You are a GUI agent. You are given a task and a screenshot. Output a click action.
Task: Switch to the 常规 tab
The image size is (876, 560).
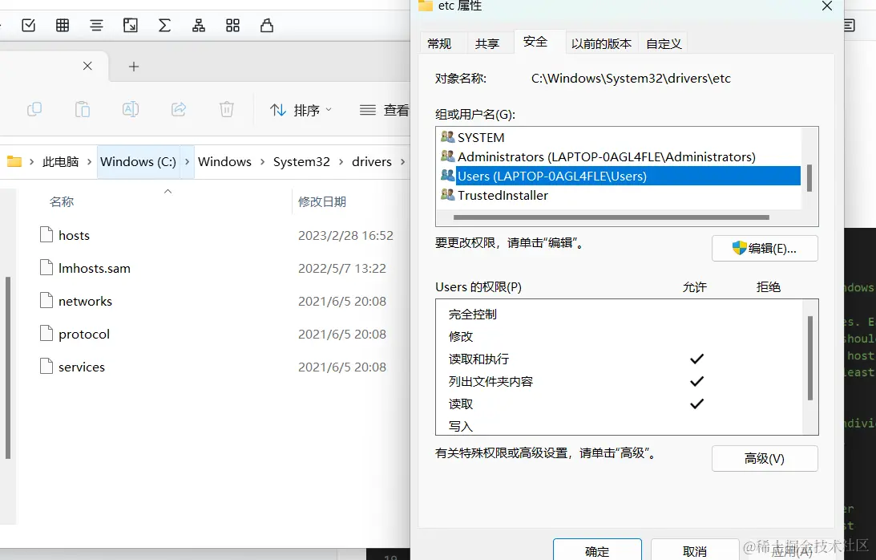[x=439, y=43]
